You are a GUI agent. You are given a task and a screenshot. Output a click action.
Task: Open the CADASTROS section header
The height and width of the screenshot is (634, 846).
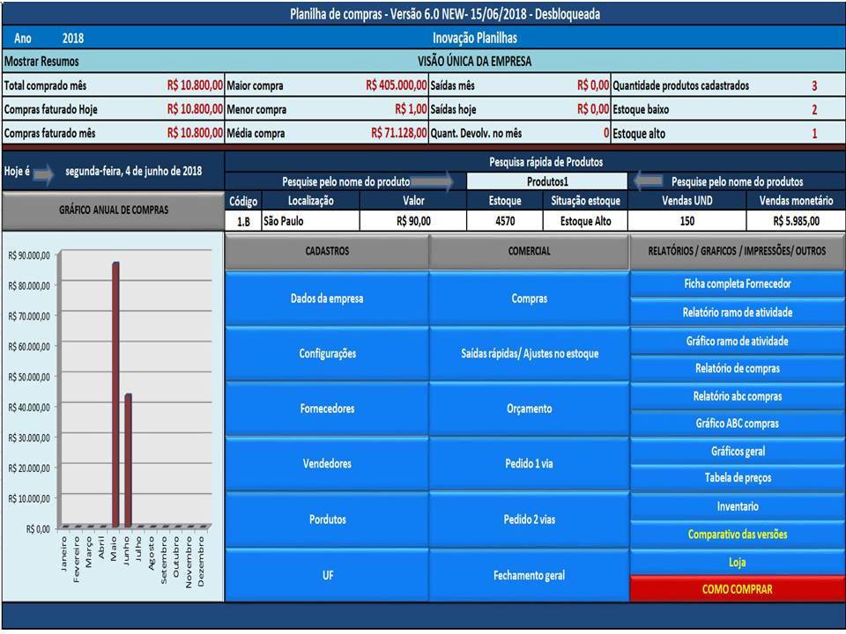[x=326, y=251]
